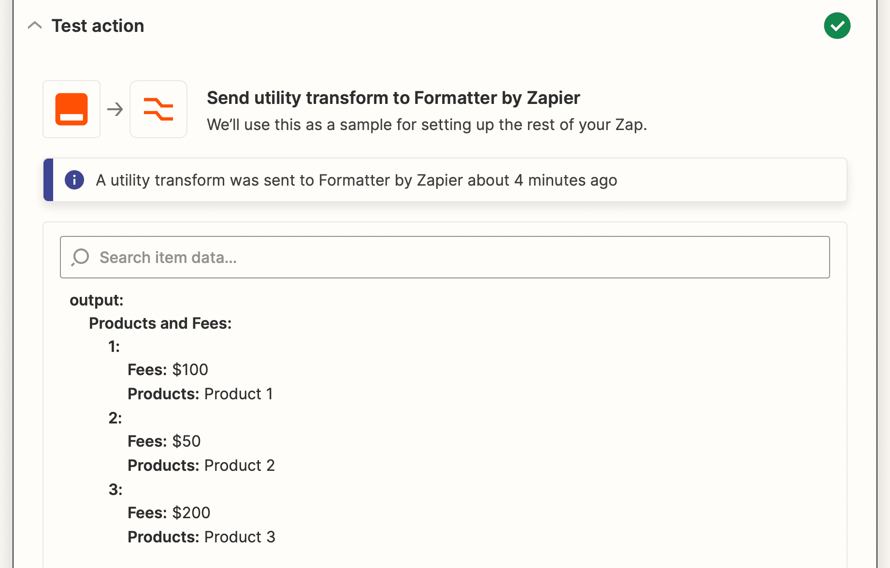This screenshot has width=890, height=568.
Task: Click the Products: Product 1 entry
Action: (x=200, y=394)
